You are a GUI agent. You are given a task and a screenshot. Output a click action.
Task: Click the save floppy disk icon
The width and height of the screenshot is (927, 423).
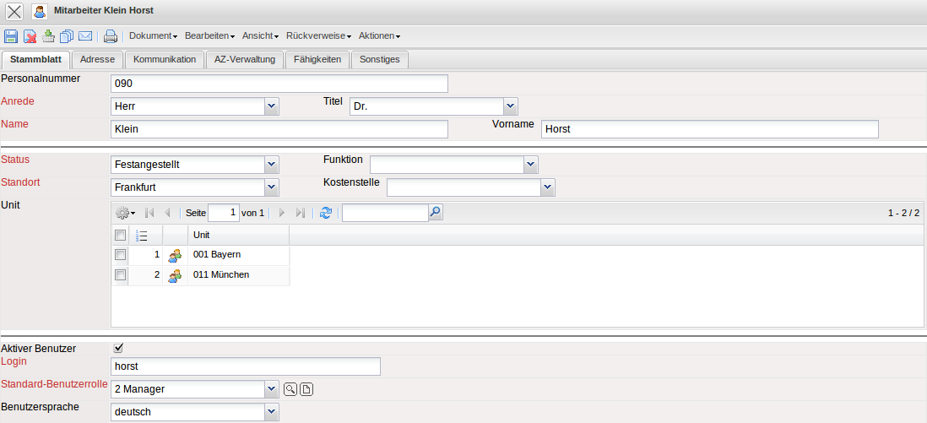tap(11, 36)
